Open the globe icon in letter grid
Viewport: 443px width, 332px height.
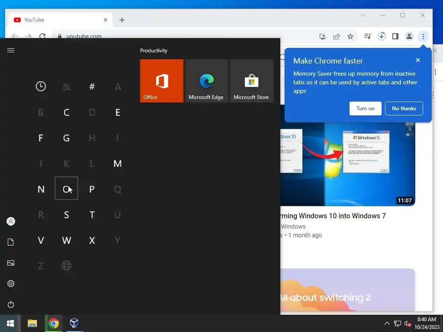point(66,266)
